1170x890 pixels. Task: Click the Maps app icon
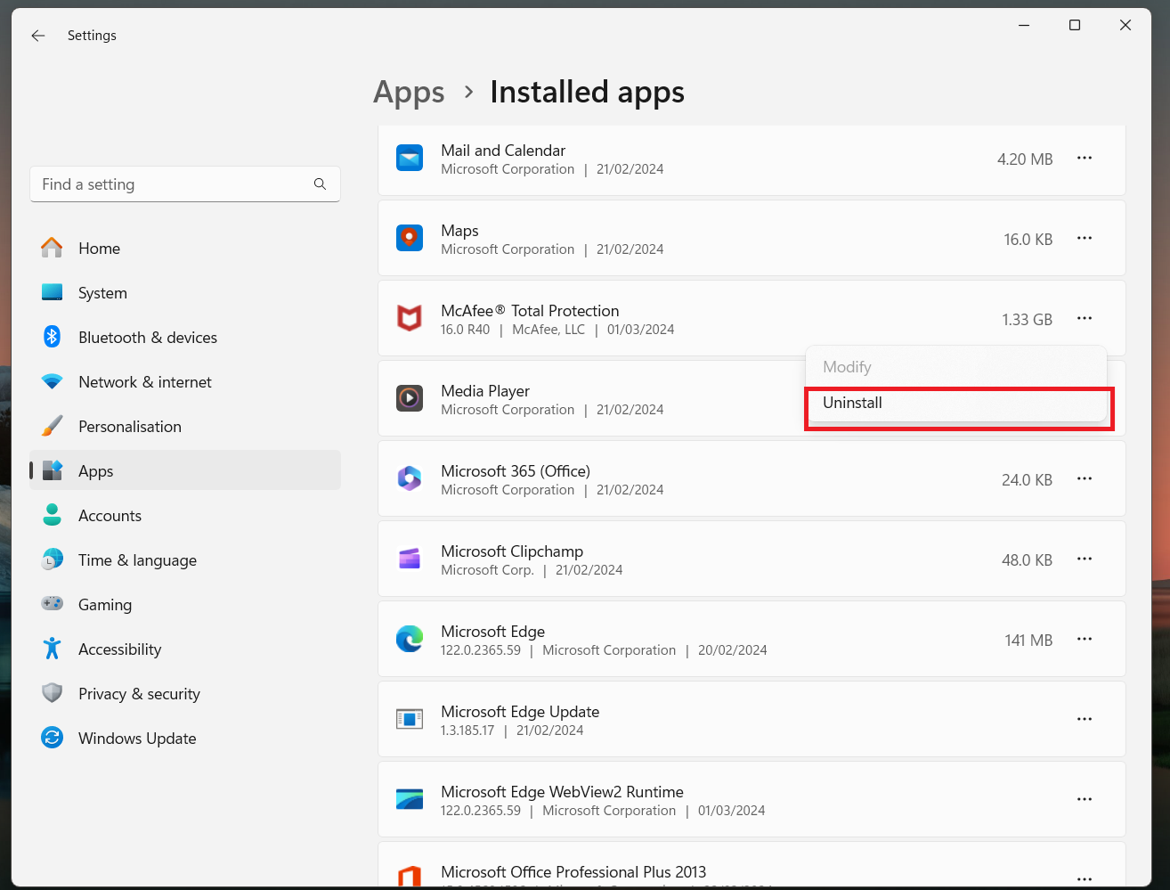[x=410, y=238]
